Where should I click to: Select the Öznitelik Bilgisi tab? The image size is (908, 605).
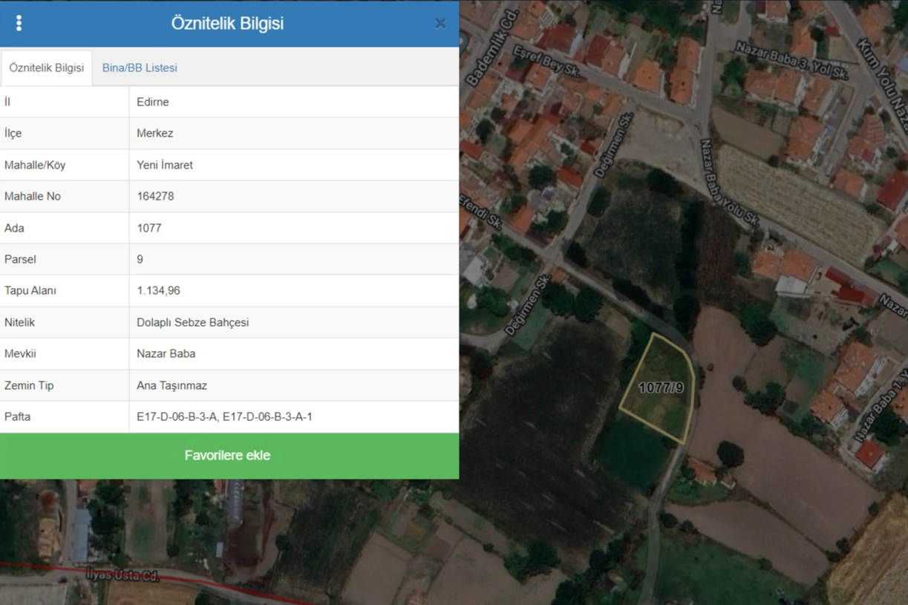coord(46,68)
